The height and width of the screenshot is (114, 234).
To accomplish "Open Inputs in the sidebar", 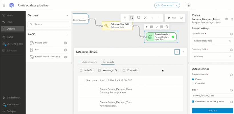I will point(13,15).
